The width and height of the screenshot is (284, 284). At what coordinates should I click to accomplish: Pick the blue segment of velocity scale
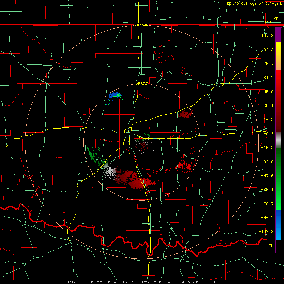tap(279, 225)
